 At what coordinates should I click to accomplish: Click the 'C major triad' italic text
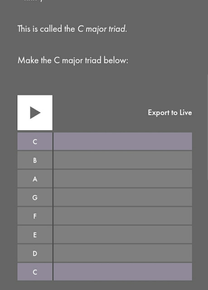(102, 29)
